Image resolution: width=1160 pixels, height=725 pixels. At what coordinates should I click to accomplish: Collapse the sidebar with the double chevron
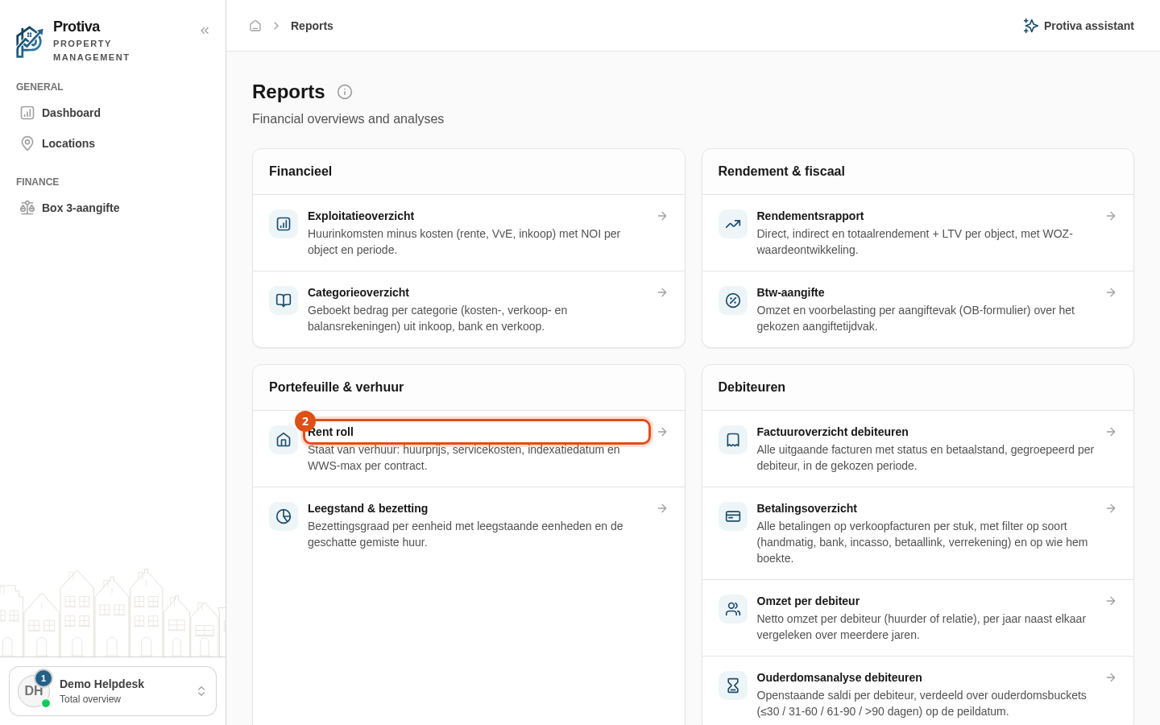click(x=205, y=31)
